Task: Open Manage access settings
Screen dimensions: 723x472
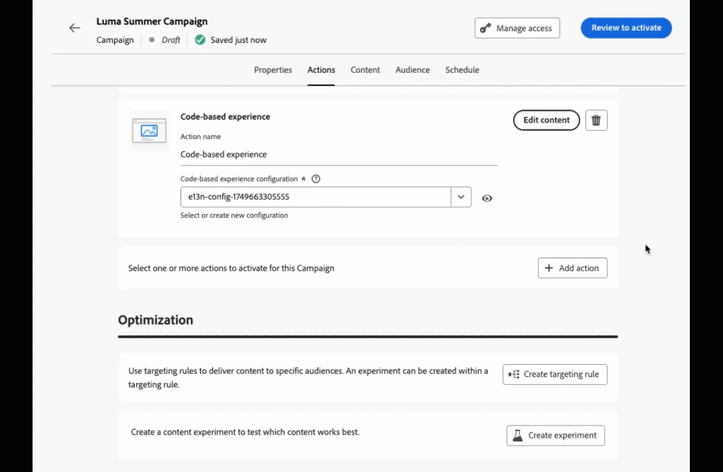Action: [x=517, y=28]
